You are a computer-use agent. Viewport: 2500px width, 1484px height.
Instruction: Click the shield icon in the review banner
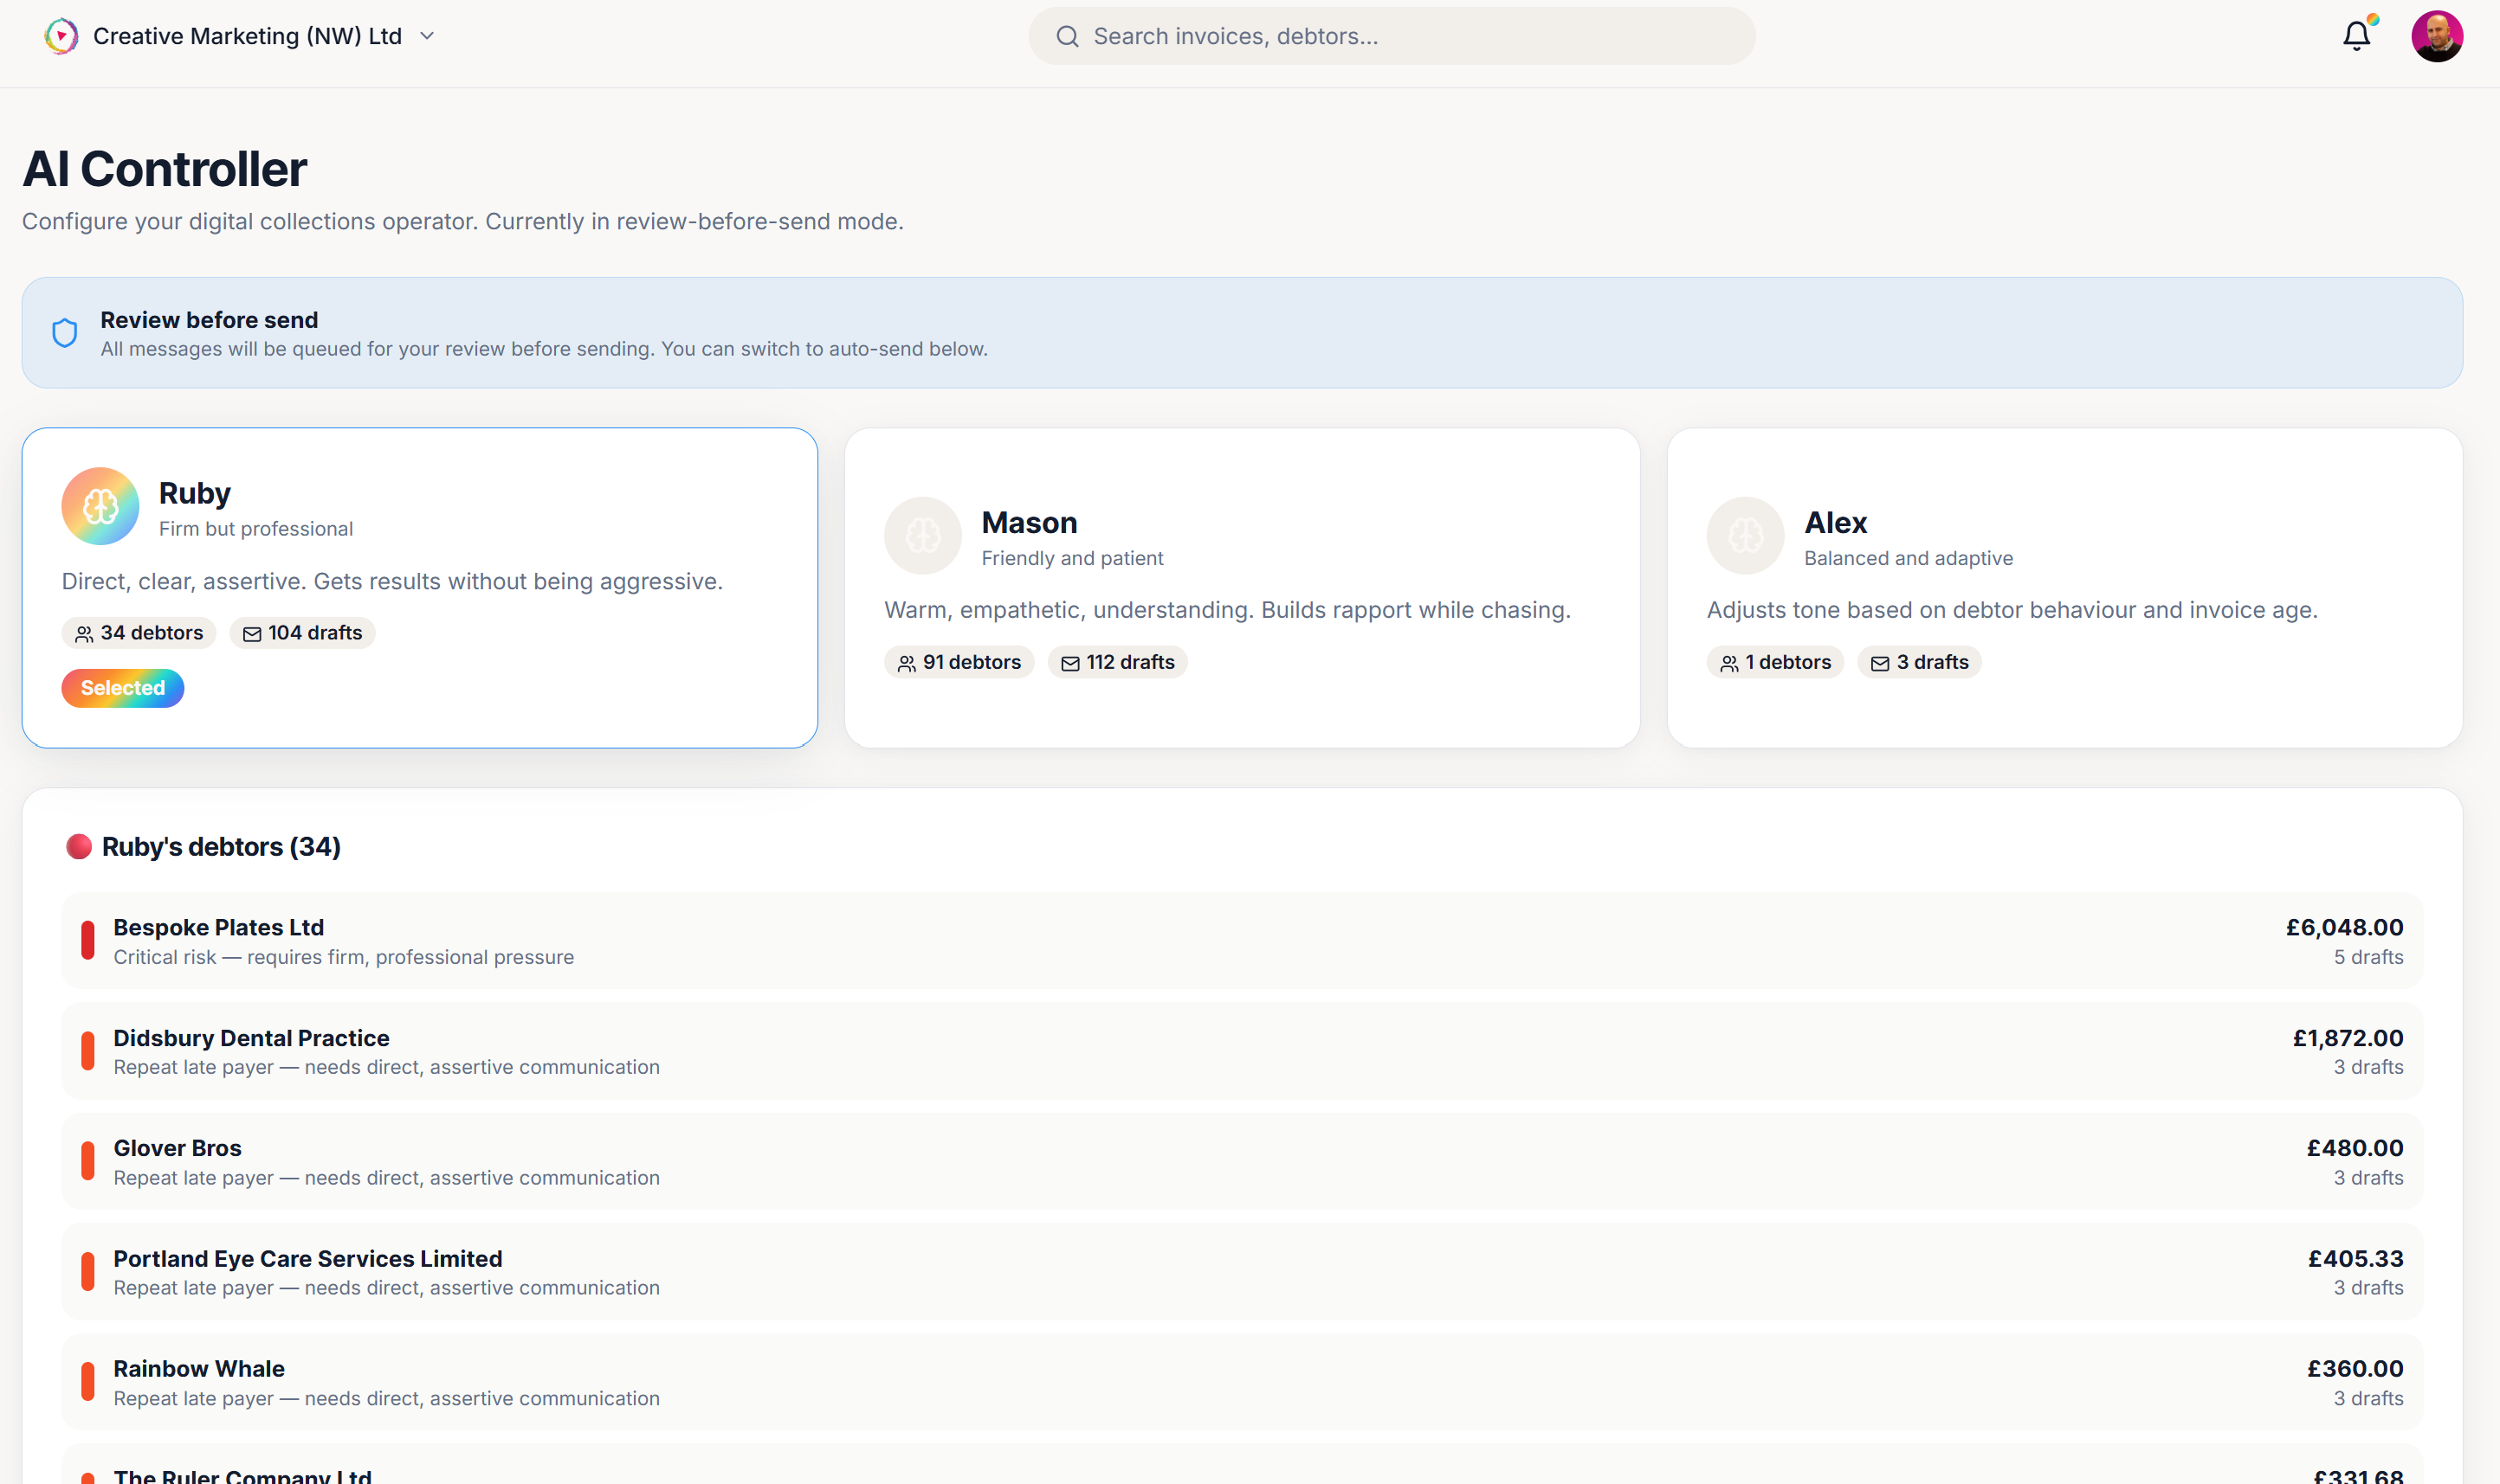pyautogui.click(x=64, y=332)
